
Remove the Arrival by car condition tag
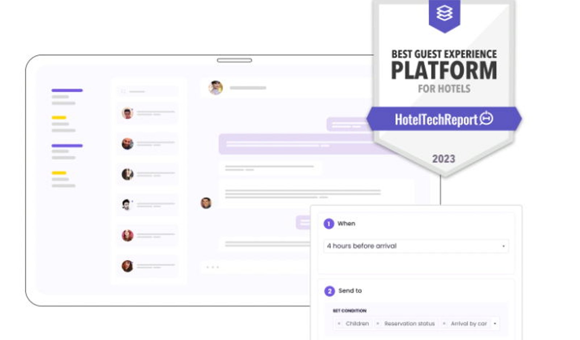click(x=444, y=323)
